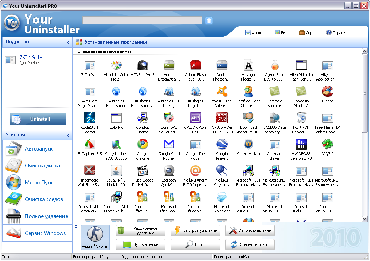
Task: Open Автозапуск utility
Action: pos(37,149)
